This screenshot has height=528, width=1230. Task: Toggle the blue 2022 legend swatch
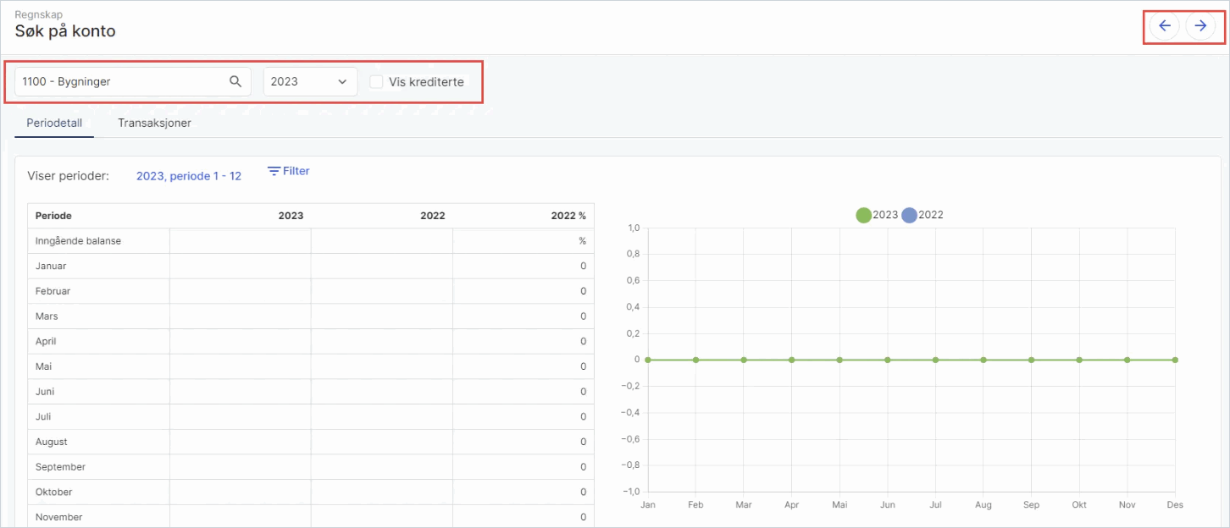909,215
